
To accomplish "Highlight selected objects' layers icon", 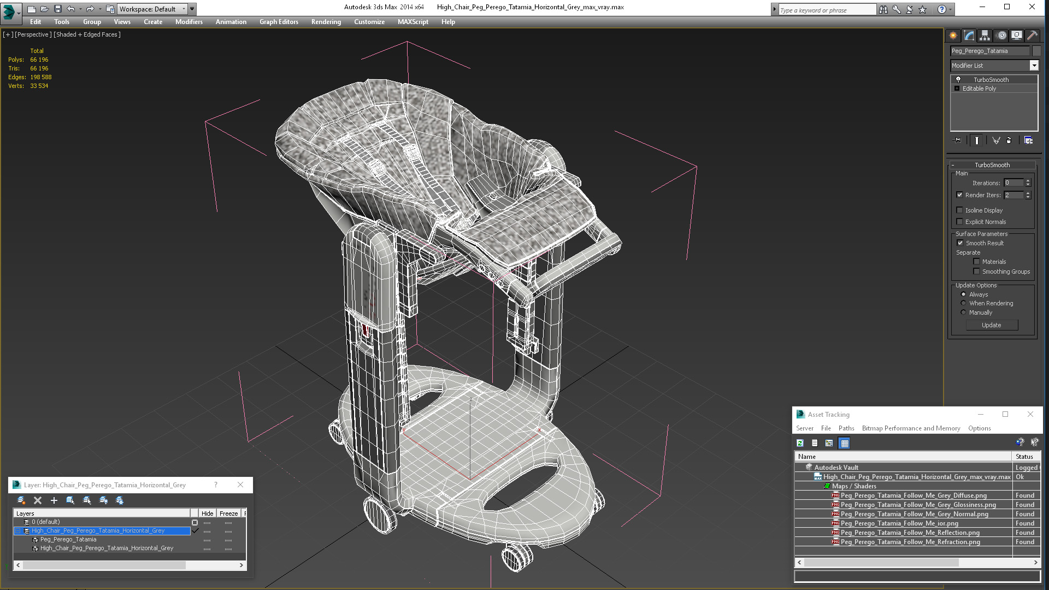I will click(x=87, y=500).
